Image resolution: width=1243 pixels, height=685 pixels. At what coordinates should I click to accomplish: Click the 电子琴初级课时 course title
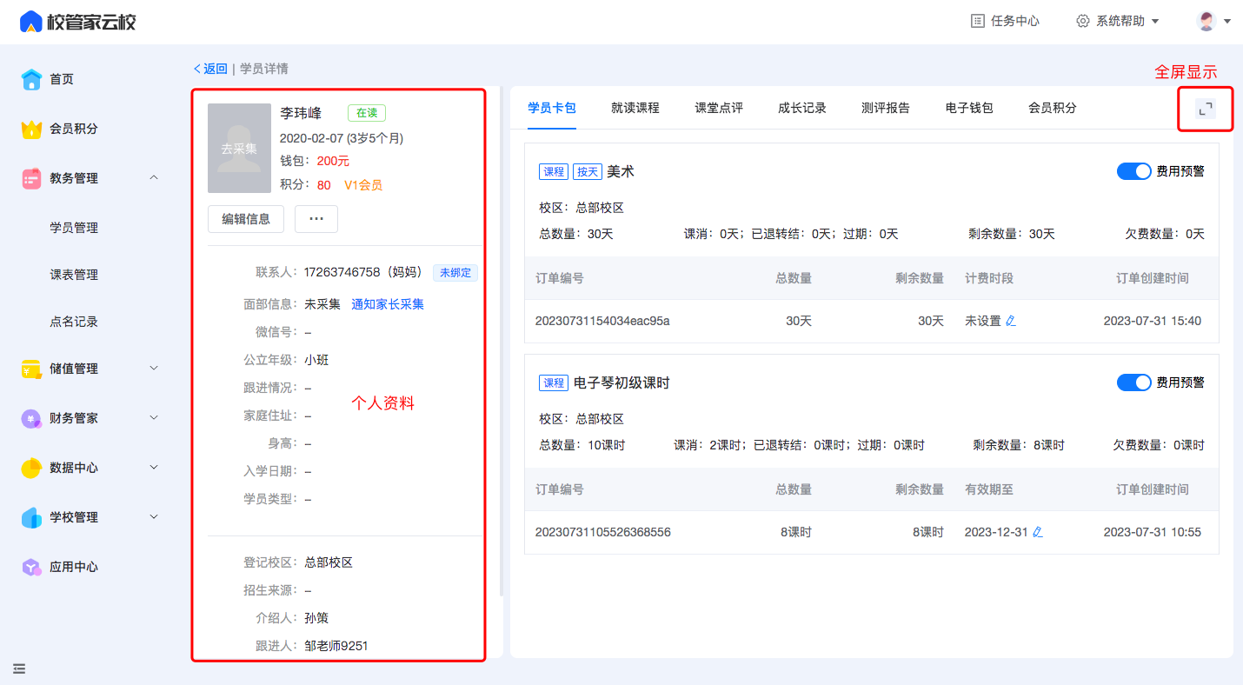(621, 382)
